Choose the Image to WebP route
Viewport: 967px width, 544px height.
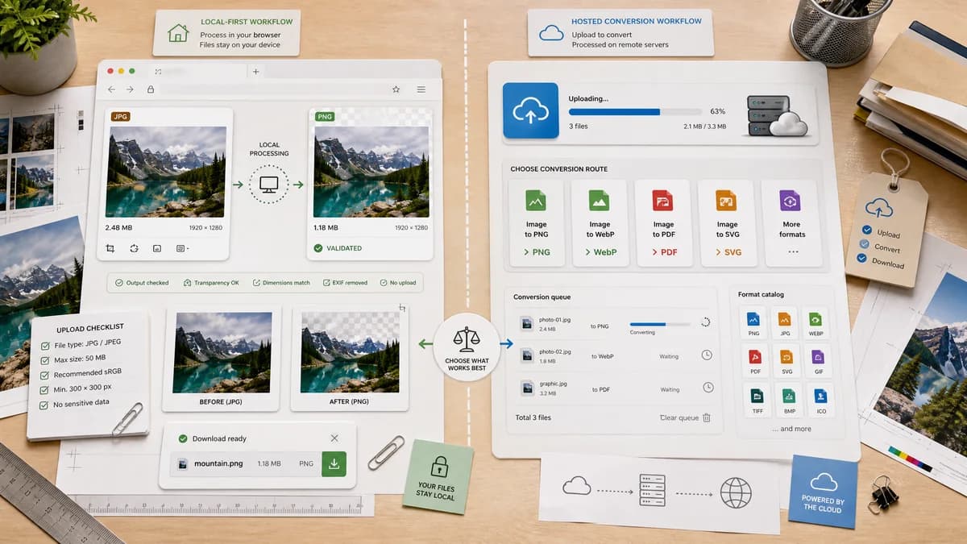click(600, 223)
